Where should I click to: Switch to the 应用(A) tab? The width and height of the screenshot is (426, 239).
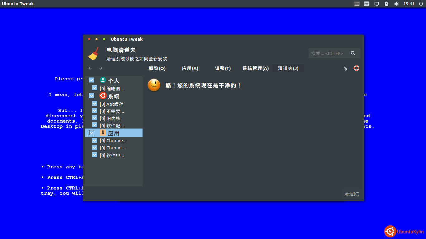190,68
